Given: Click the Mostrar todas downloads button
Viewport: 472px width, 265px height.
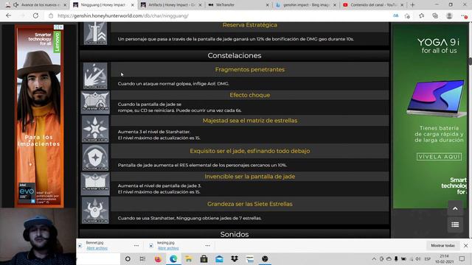Looking at the screenshot, I should coord(442,245).
